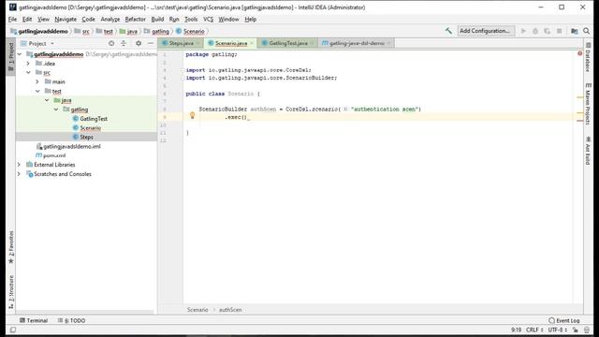Open the Event Log
This screenshot has width=599, height=337.
[x=564, y=320]
